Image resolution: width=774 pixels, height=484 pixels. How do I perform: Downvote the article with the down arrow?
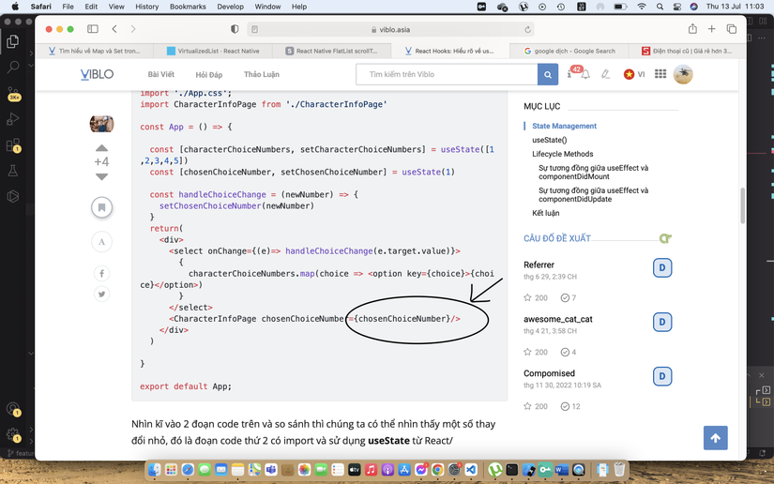101,176
